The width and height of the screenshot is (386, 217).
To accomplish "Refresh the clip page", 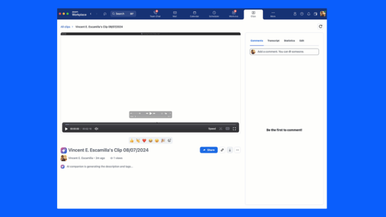I will click(x=320, y=26).
